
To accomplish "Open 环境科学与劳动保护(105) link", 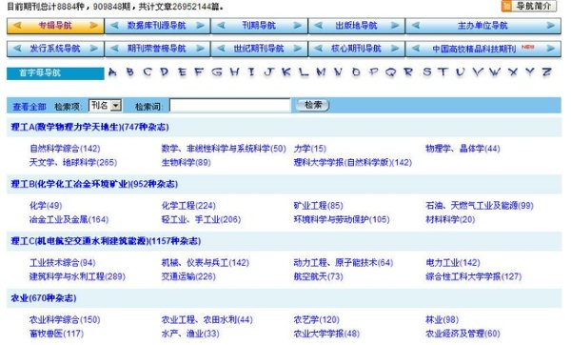I will (342, 219).
